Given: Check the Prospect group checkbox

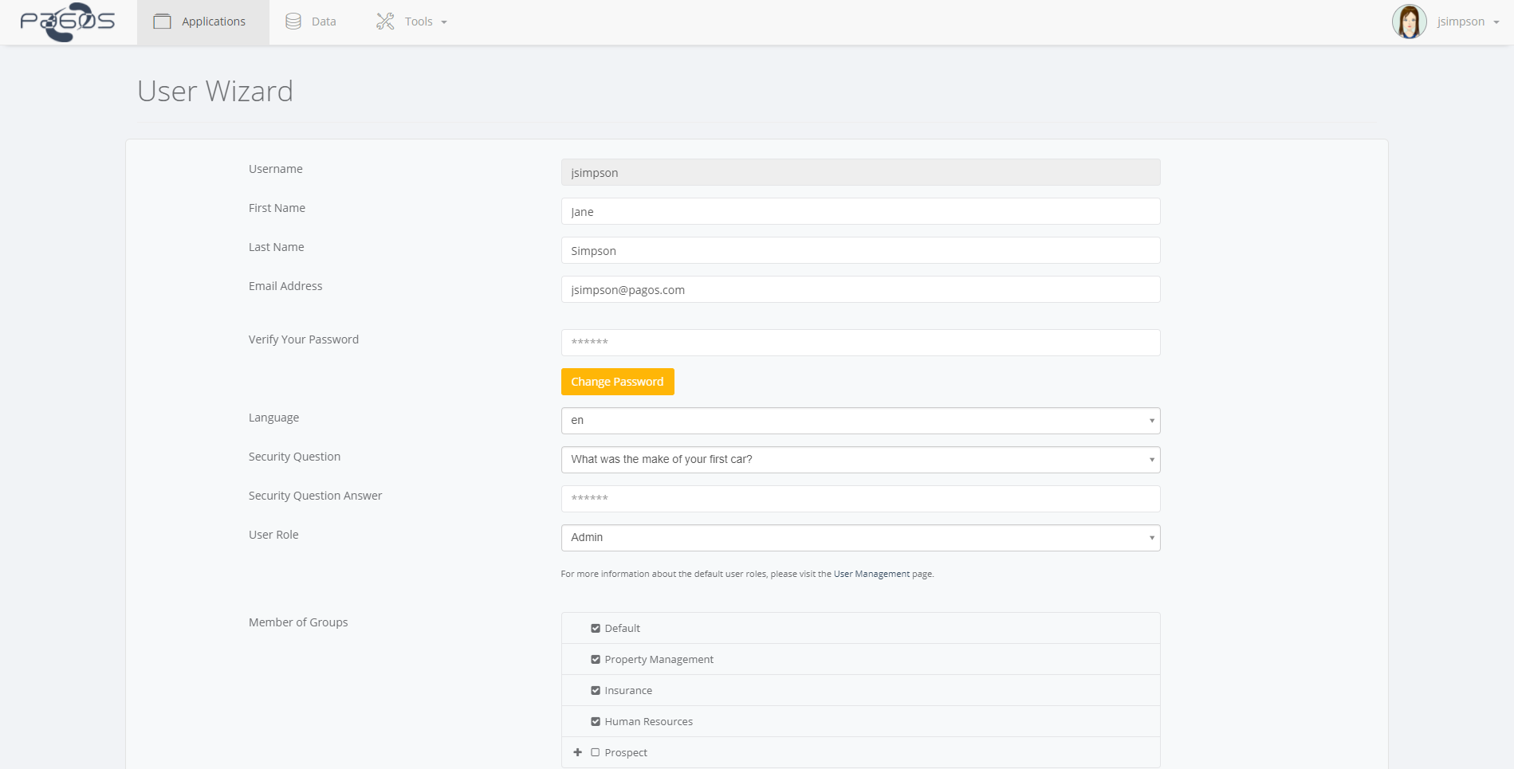Looking at the screenshot, I should (x=596, y=752).
